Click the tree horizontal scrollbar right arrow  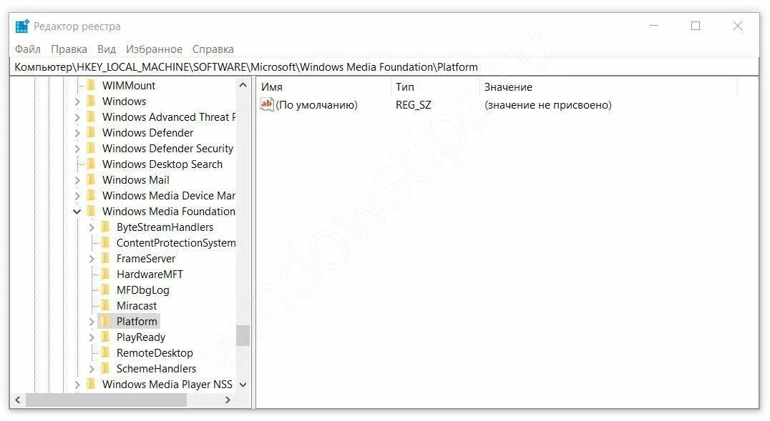click(228, 400)
